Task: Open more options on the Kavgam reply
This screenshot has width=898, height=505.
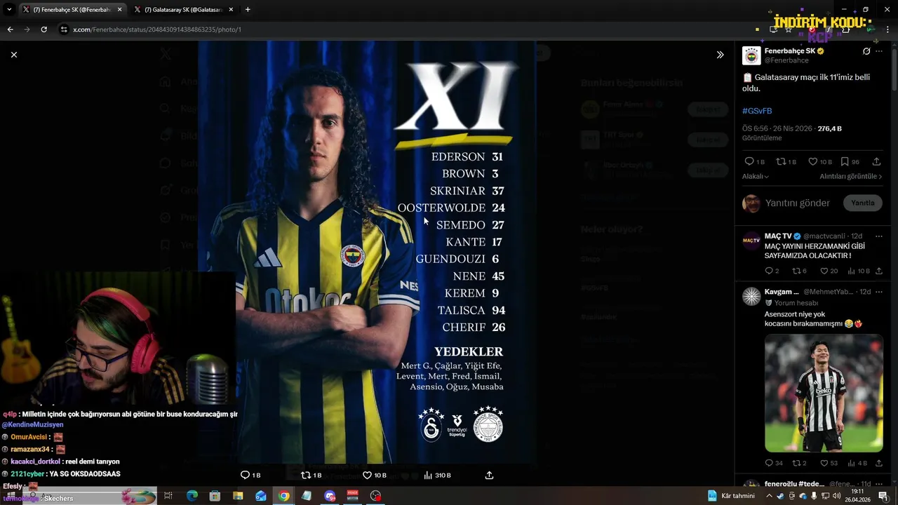Action: coord(879,292)
